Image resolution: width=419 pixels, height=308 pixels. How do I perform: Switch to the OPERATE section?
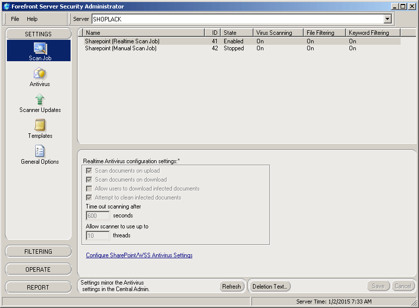pos(38,270)
